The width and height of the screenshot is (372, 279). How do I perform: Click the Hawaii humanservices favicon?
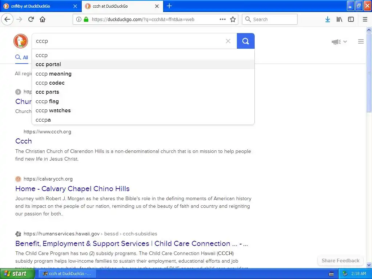point(18,234)
